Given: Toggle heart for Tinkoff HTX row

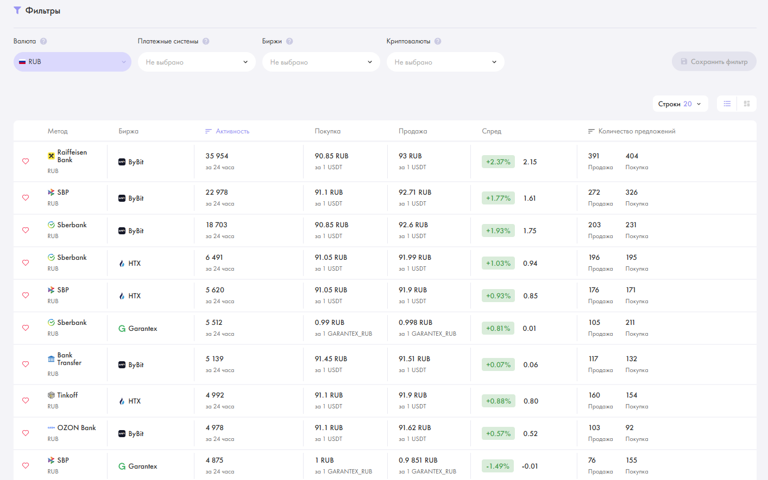Looking at the screenshot, I should pyautogui.click(x=26, y=401).
